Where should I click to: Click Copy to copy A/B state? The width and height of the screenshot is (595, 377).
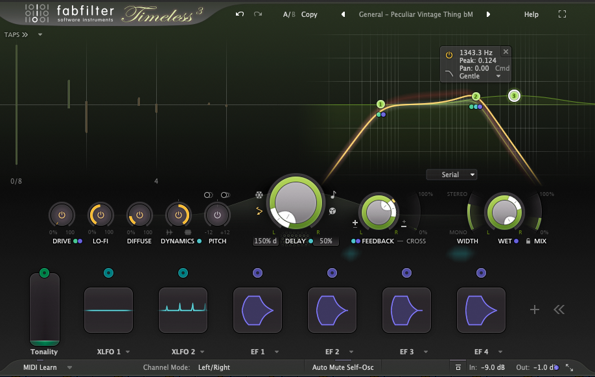309,14
